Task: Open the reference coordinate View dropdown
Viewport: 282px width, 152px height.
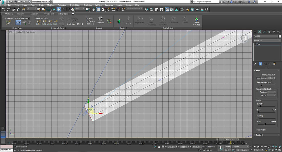Action: [x=80, y=9]
